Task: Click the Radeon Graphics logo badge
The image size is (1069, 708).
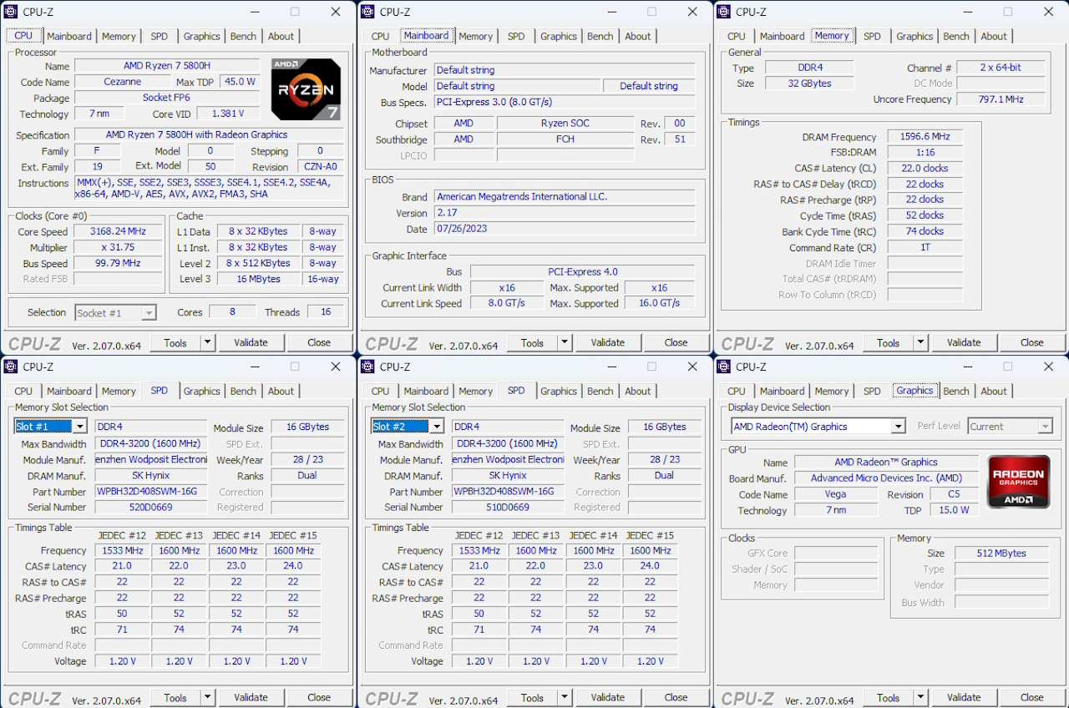Action: (x=1018, y=482)
